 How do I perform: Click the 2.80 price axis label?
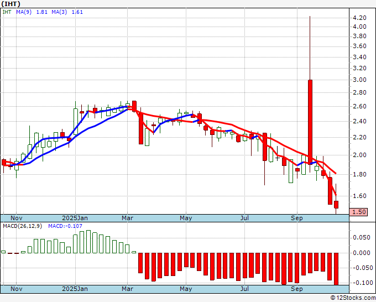click(x=360, y=92)
